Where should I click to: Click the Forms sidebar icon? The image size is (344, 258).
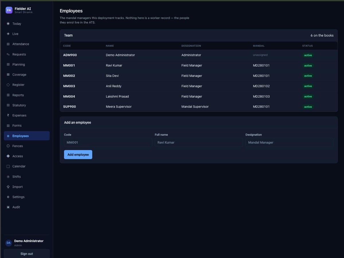click(x=8, y=126)
